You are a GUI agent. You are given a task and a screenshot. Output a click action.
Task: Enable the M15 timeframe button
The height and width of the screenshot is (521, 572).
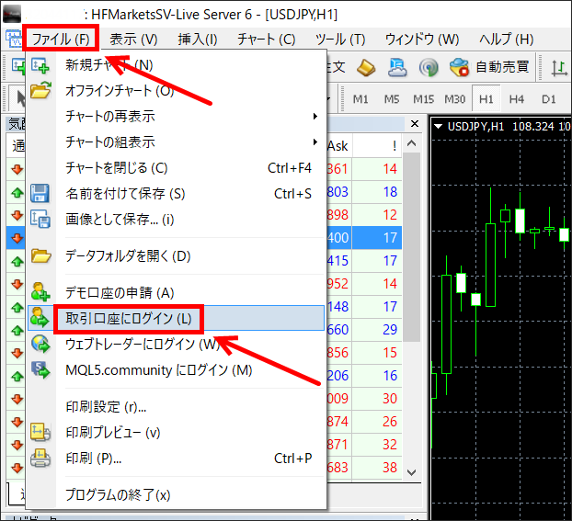[x=423, y=98]
